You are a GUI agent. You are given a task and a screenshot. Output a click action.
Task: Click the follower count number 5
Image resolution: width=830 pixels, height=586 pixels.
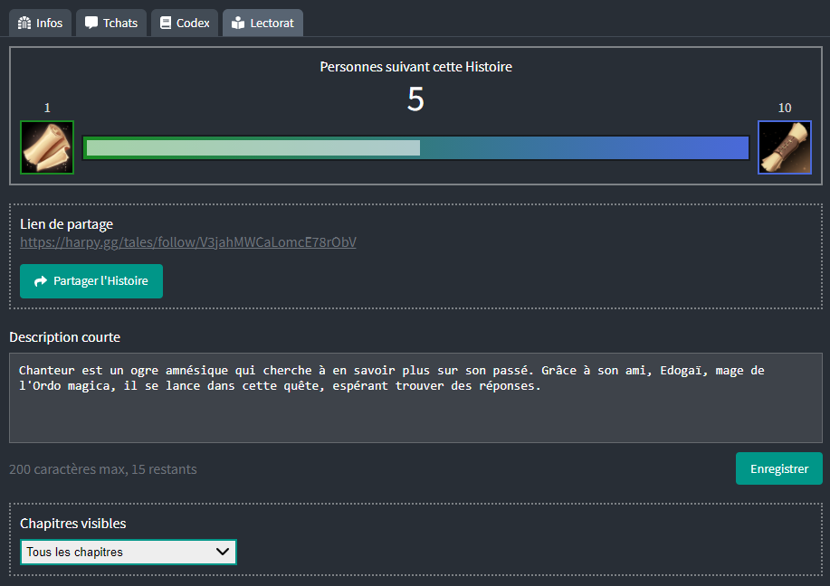(415, 99)
